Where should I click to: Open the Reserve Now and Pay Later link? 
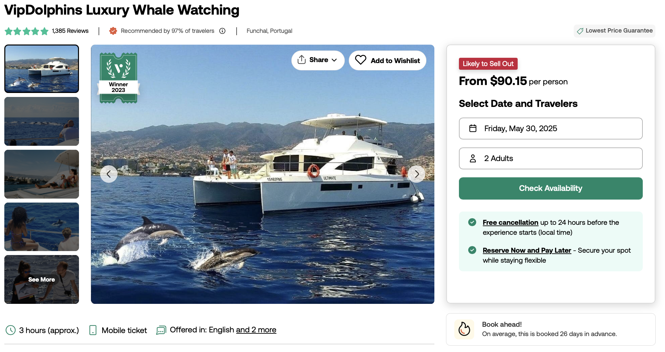tap(527, 250)
